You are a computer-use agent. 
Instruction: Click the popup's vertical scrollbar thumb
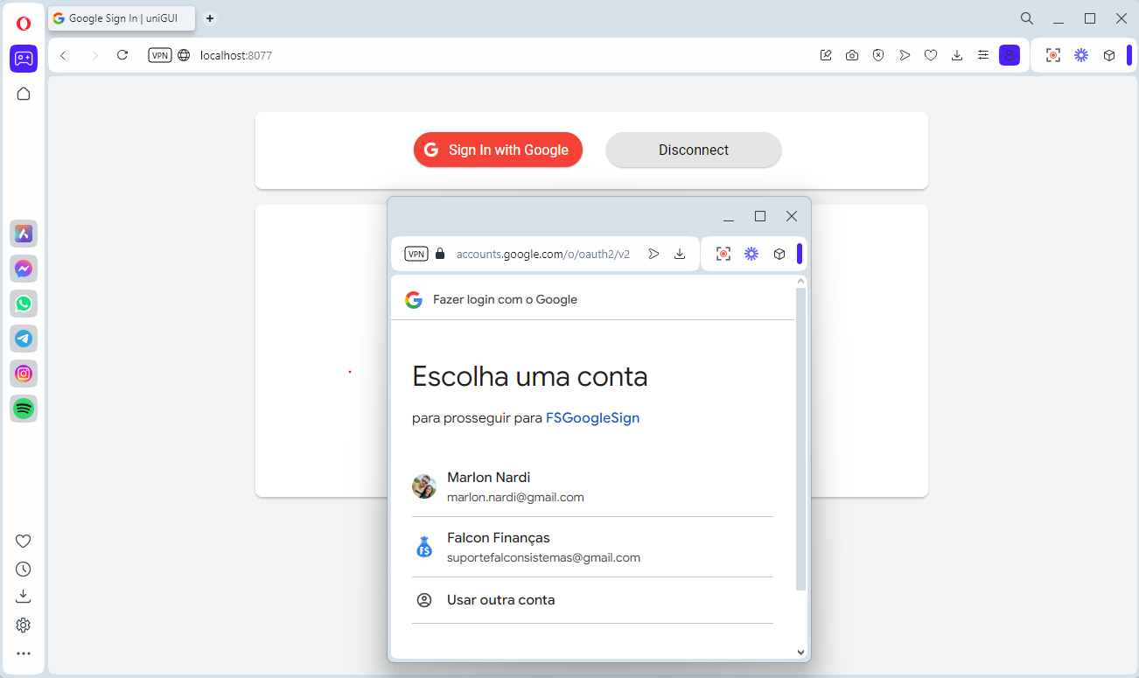[800, 439]
